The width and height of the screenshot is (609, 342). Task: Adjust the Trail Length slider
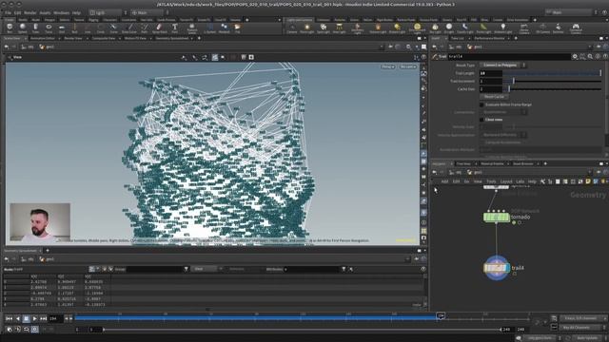click(552, 73)
